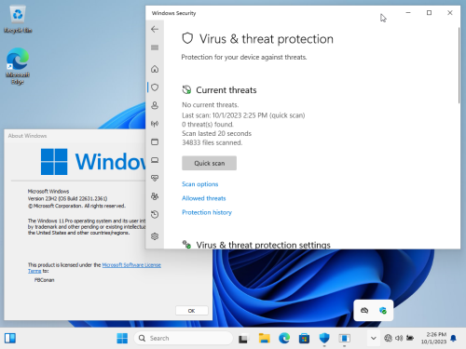This screenshot has width=466, height=349.
Task: Click the Quick scan button
Action: (209, 163)
